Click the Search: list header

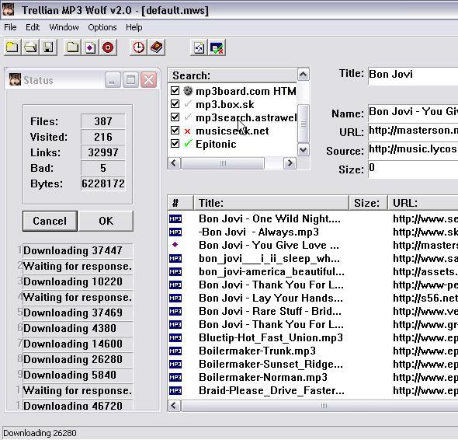pos(233,75)
